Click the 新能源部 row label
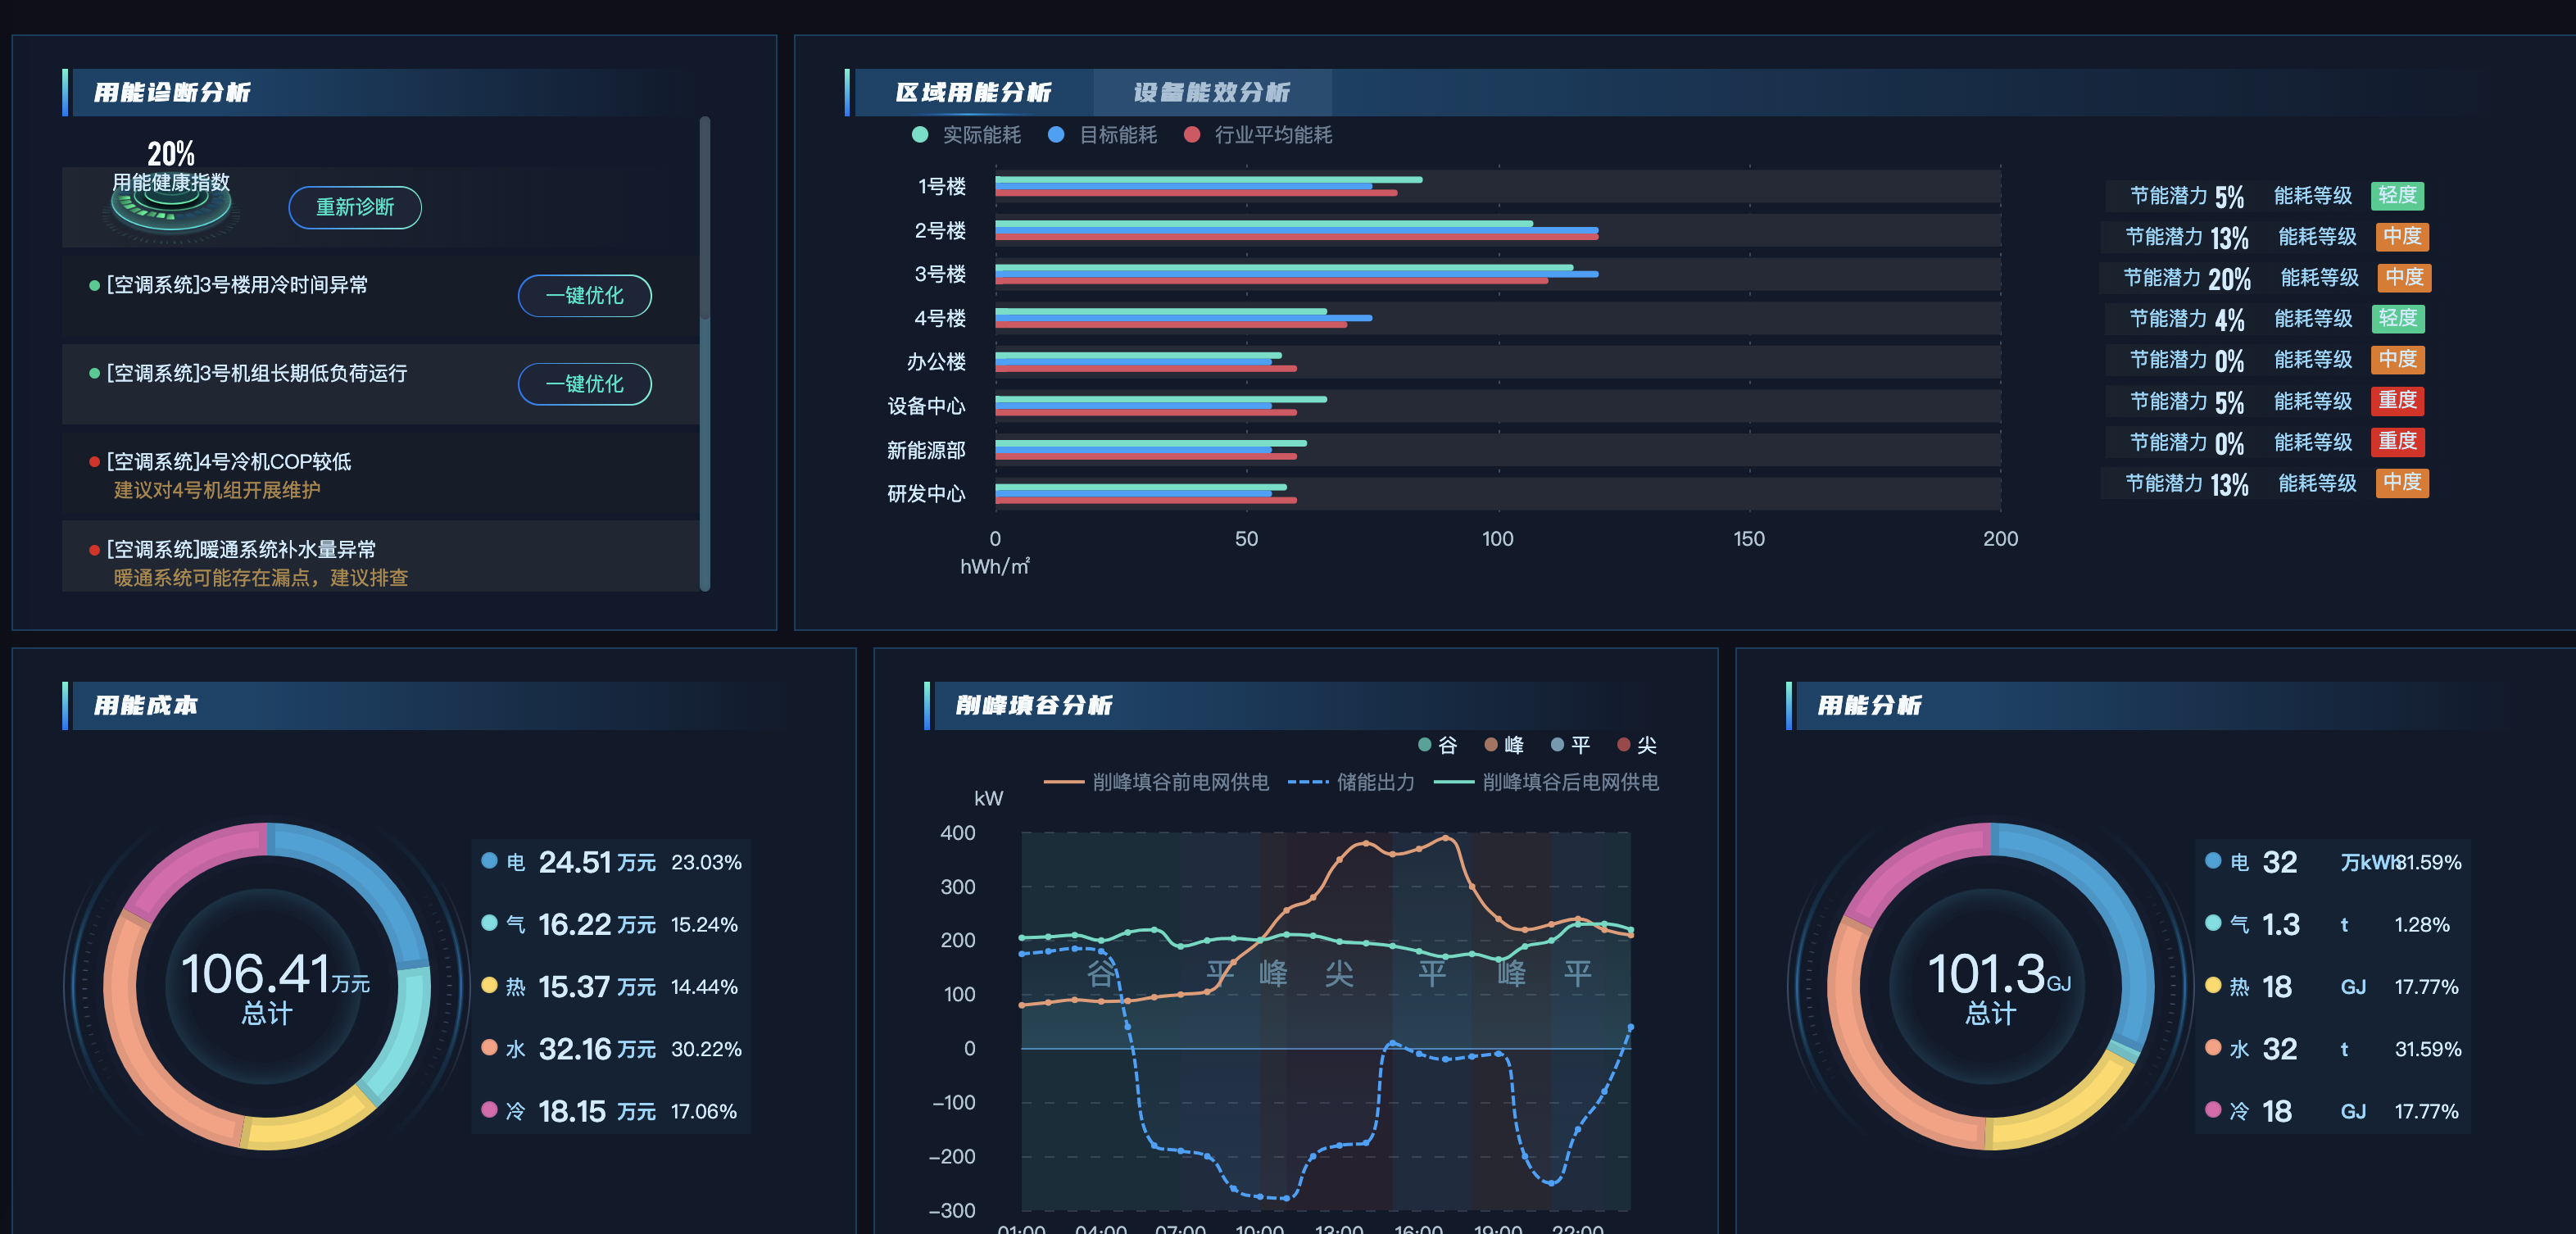This screenshot has height=1234, width=2576. pos(927,450)
